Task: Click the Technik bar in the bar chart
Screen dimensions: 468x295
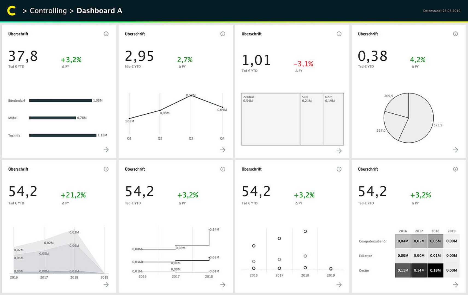Action: 63,135
